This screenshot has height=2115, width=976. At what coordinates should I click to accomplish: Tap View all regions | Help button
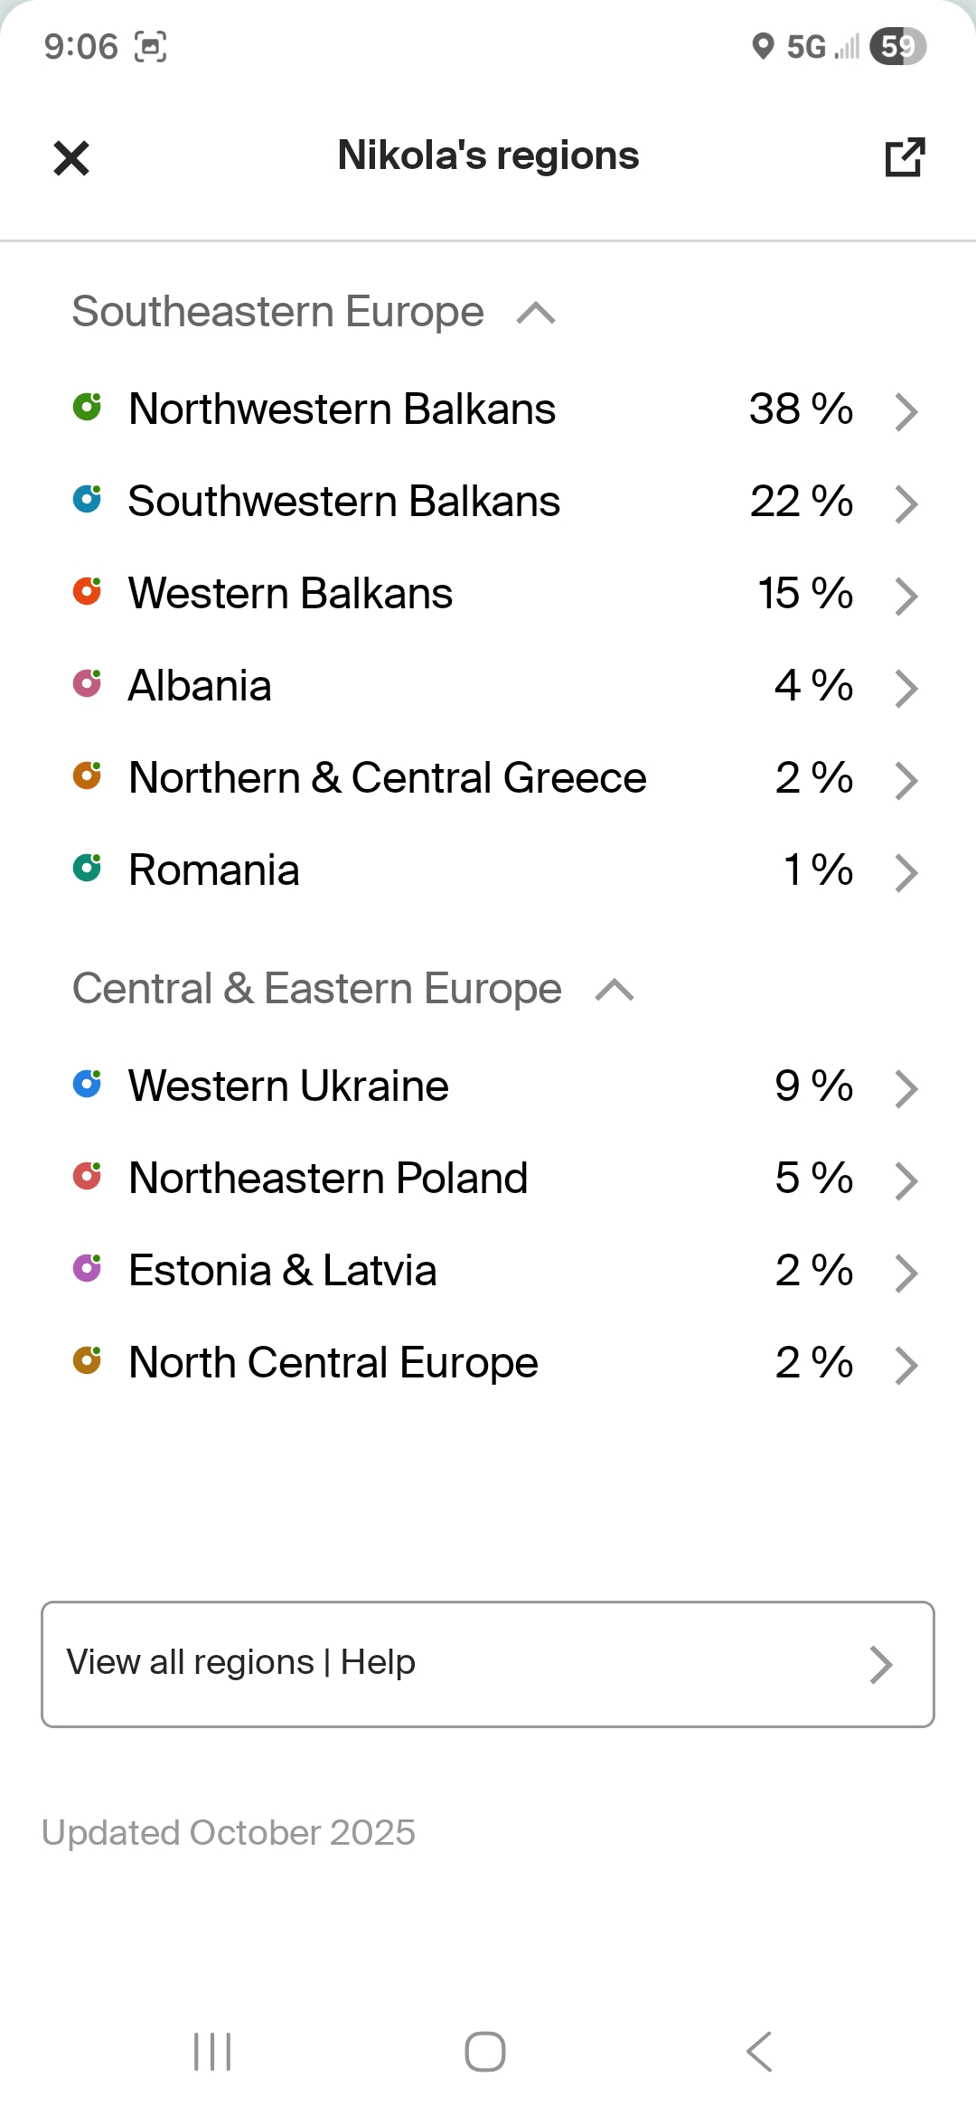[488, 1664]
